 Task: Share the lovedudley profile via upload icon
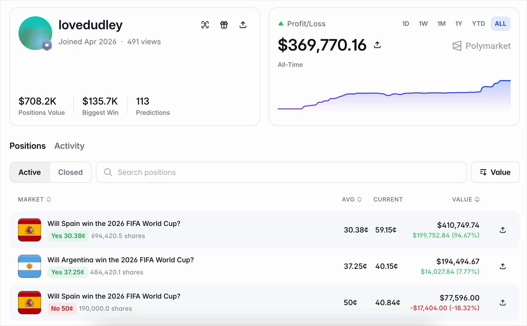click(x=243, y=25)
